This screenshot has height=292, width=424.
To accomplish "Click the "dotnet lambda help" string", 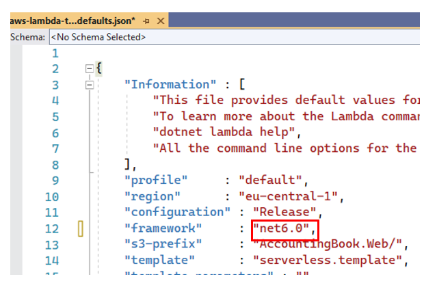I will tap(226, 133).
